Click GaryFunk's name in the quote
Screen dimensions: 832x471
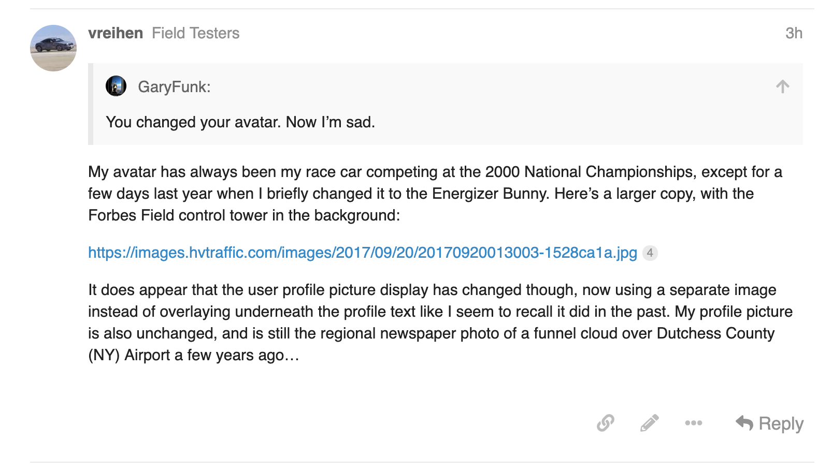[174, 87]
